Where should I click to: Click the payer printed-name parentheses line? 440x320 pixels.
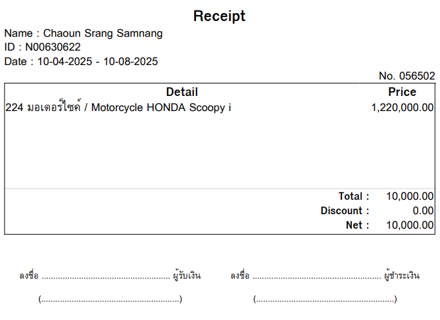click(x=325, y=299)
